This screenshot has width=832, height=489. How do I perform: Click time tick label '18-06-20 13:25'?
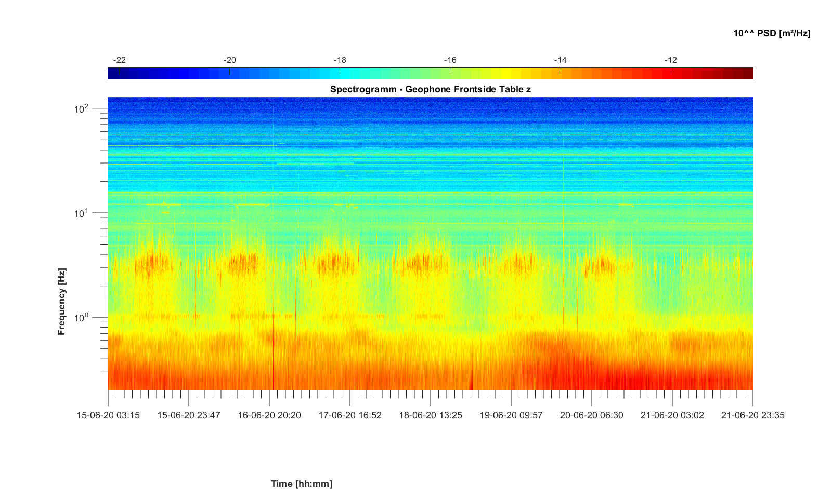[x=431, y=415]
